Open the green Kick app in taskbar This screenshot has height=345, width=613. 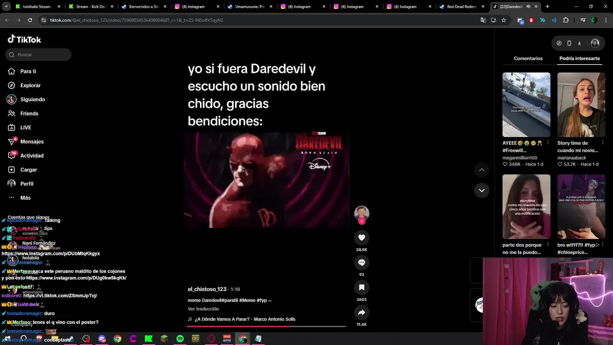tap(148, 339)
